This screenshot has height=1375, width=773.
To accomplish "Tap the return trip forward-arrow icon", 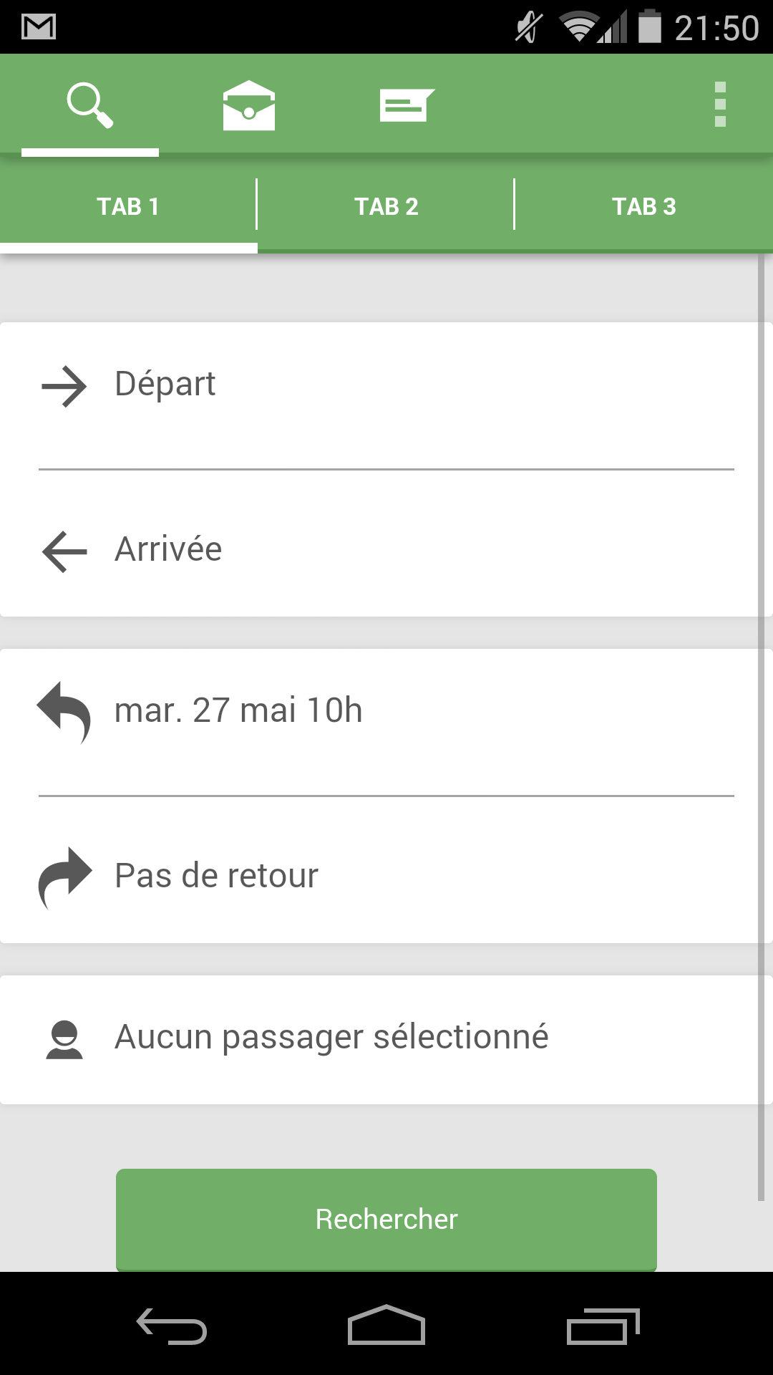I will click(x=64, y=877).
